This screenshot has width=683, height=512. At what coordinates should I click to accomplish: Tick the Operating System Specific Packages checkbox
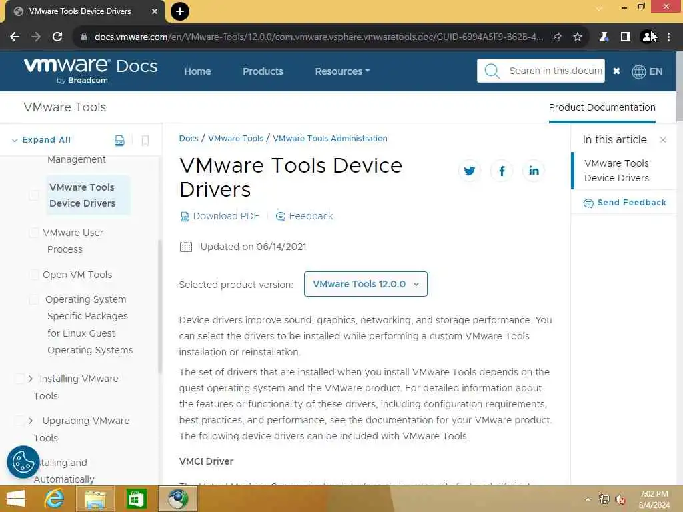coord(34,299)
